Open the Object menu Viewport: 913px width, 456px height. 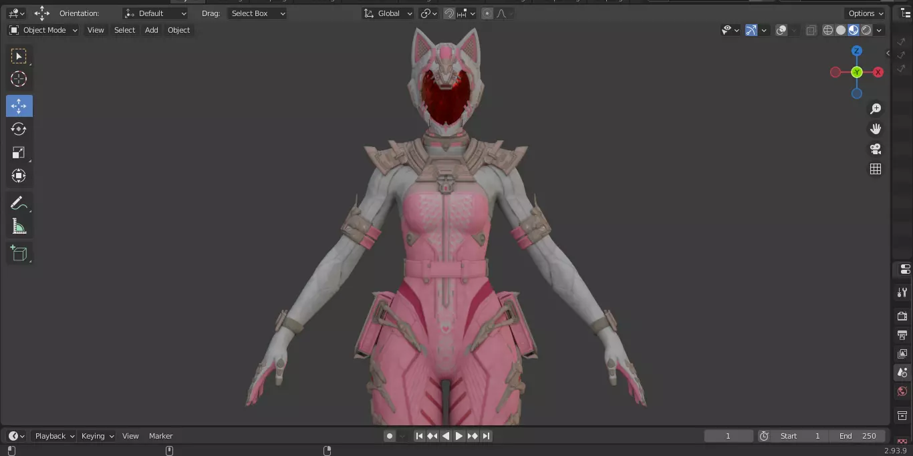[x=178, y=30]
